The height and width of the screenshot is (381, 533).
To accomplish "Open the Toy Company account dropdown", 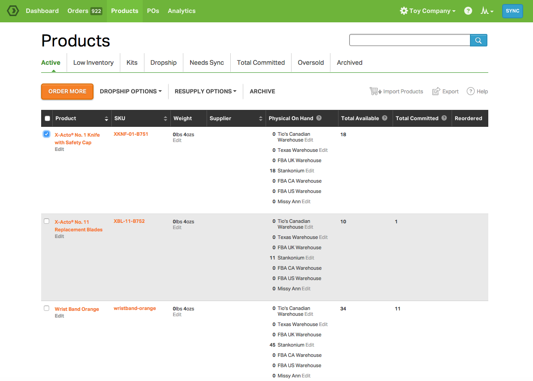I will tap(427, 10).
